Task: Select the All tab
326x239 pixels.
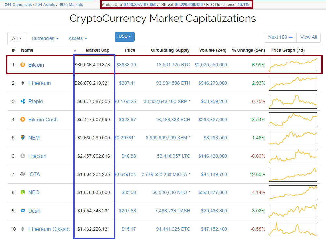Action: [x=17, y=38]
